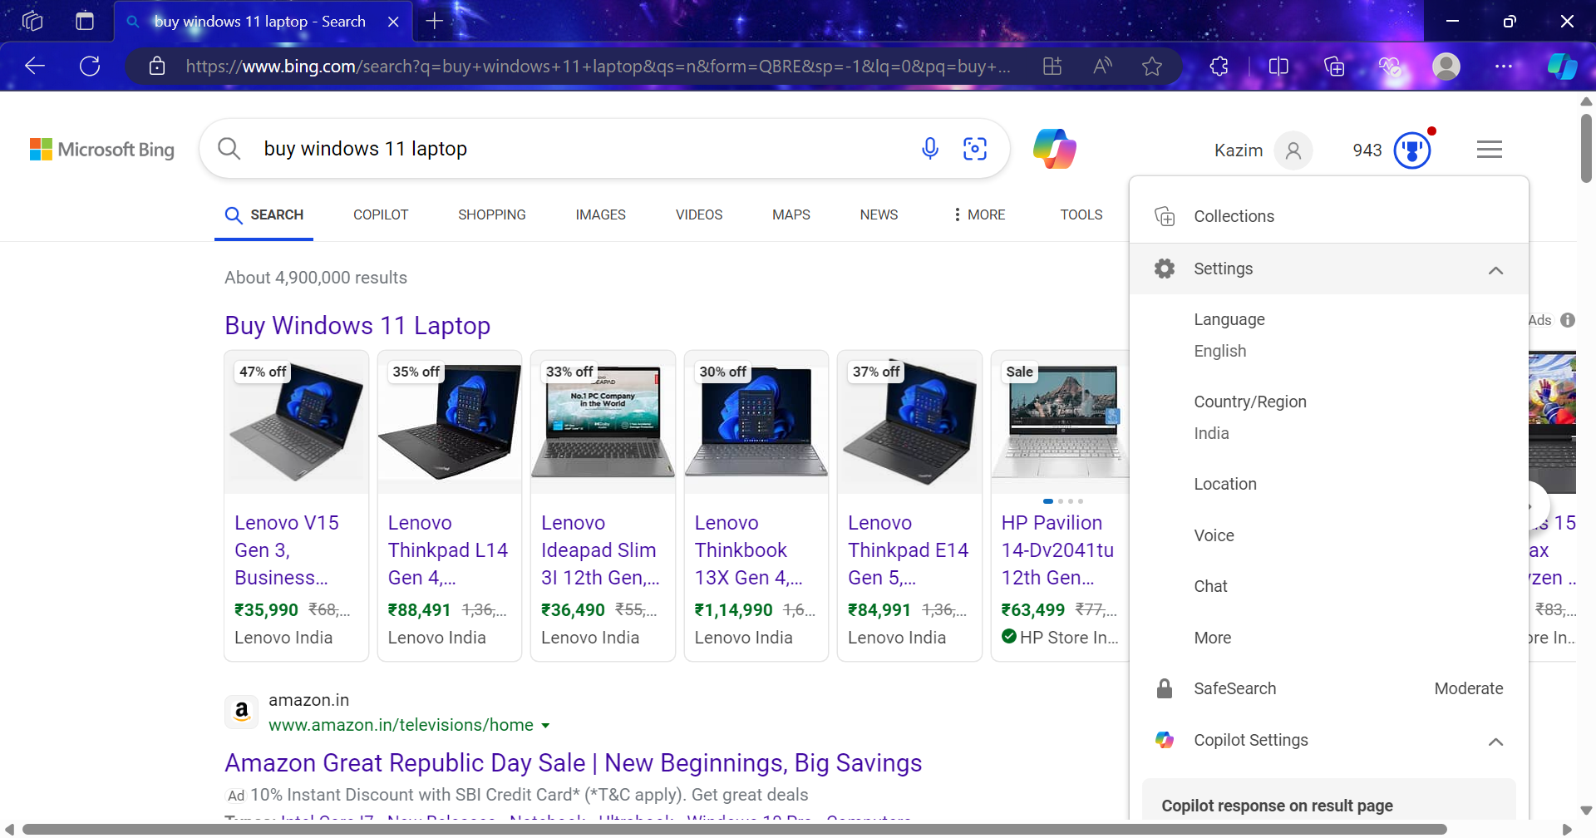Open Copilot from the colorful swirl icon

coord(1053,148)
